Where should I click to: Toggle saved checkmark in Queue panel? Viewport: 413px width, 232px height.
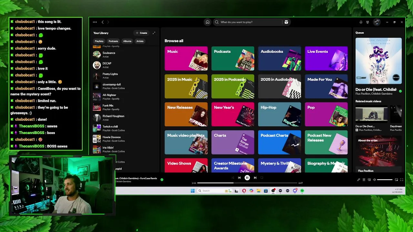click(x=400, y=91)
